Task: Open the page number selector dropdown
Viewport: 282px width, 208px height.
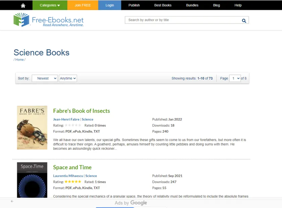Action: click(235, 78)
